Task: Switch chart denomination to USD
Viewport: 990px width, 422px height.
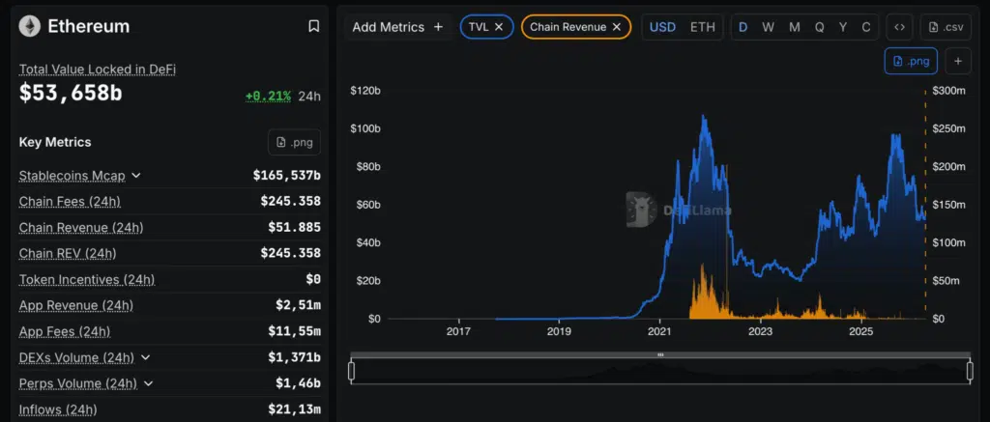Action: [662, 27]
